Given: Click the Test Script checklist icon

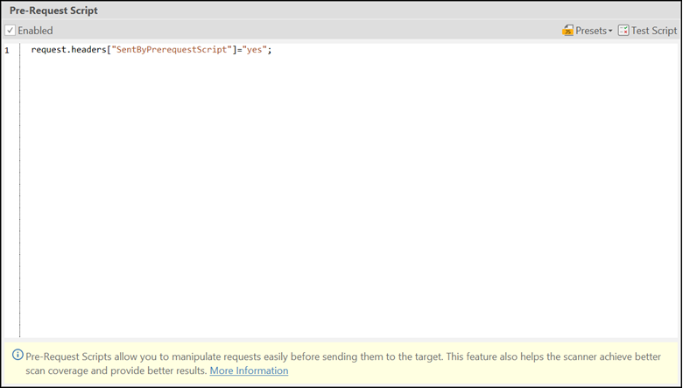Looking at the screenshot, I should [623, 31].
